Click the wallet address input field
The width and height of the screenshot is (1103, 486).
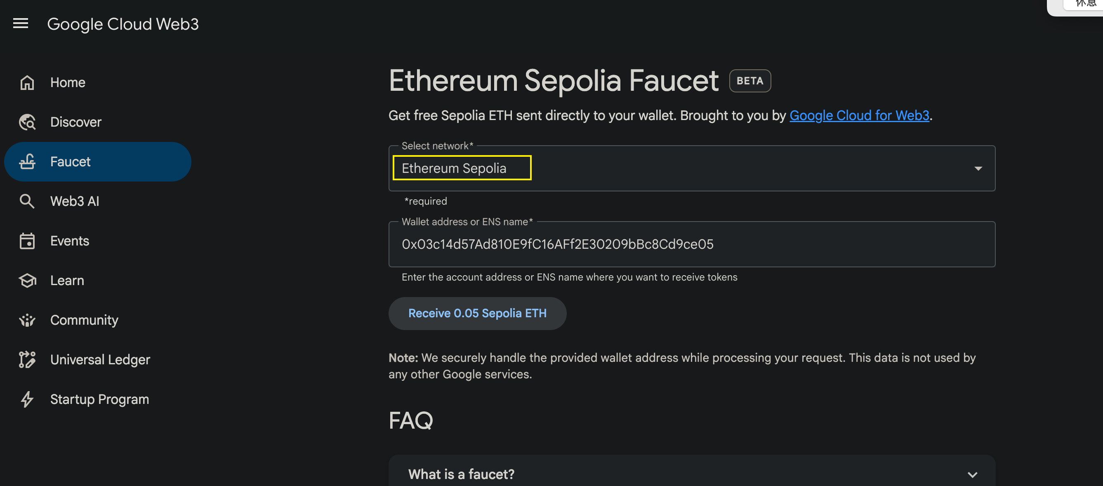pyautogui.click(x=691, y=244)
